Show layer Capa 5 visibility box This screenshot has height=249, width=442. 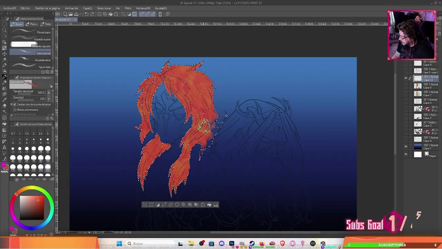pos(406,101)
